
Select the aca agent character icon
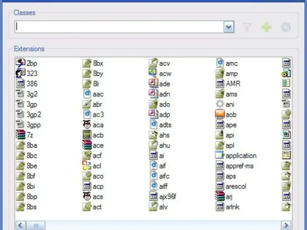87,124
